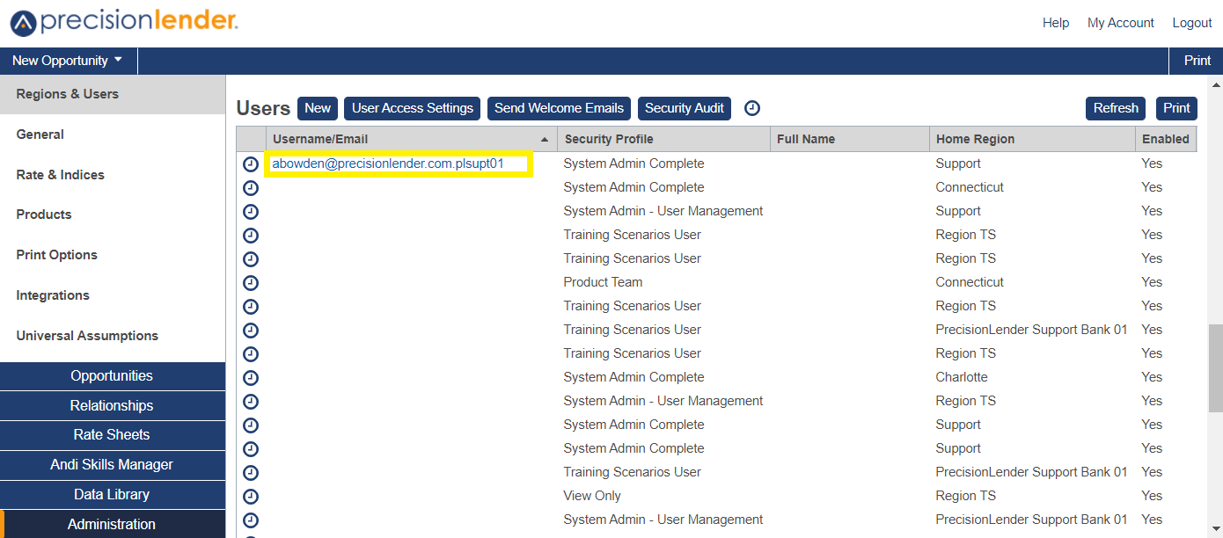Click clock icon for User Management Region TS row
The width and height of the screenshot is (1223, 538).
click(251, 402)
